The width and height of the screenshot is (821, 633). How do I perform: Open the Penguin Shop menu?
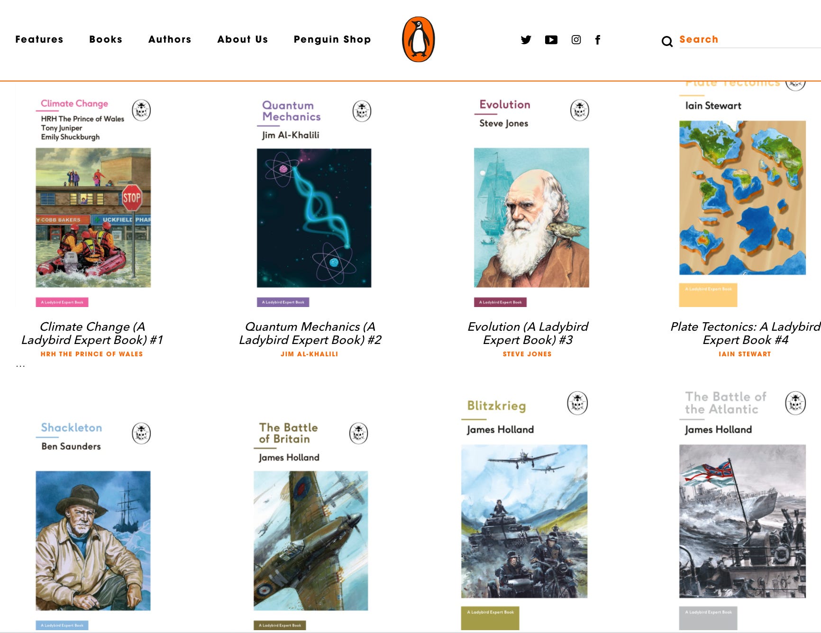pyautogui.click(x=332, y=39)
